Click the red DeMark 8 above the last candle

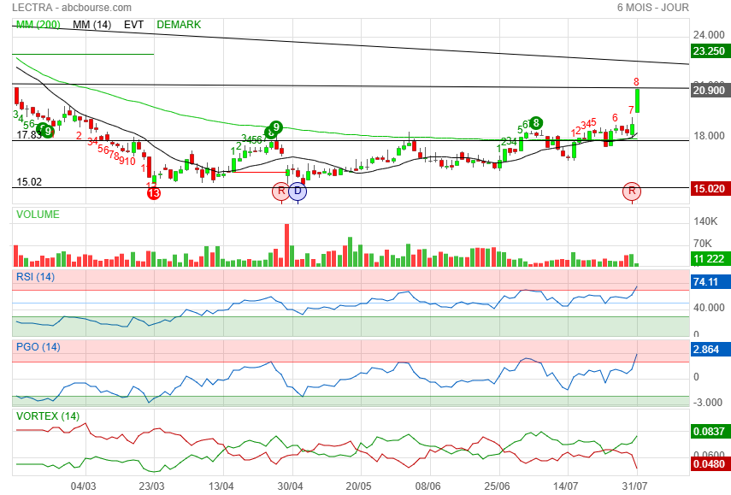click(x=636, y=82)
